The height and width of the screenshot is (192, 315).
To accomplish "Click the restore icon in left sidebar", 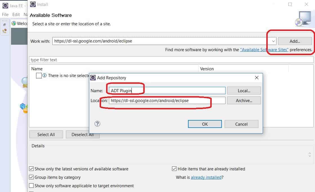I will pos(5,25).
